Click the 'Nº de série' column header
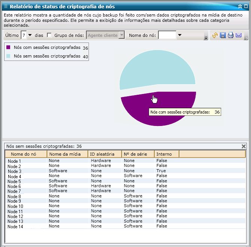Screen dimensions: 251x247 point(138,154)
